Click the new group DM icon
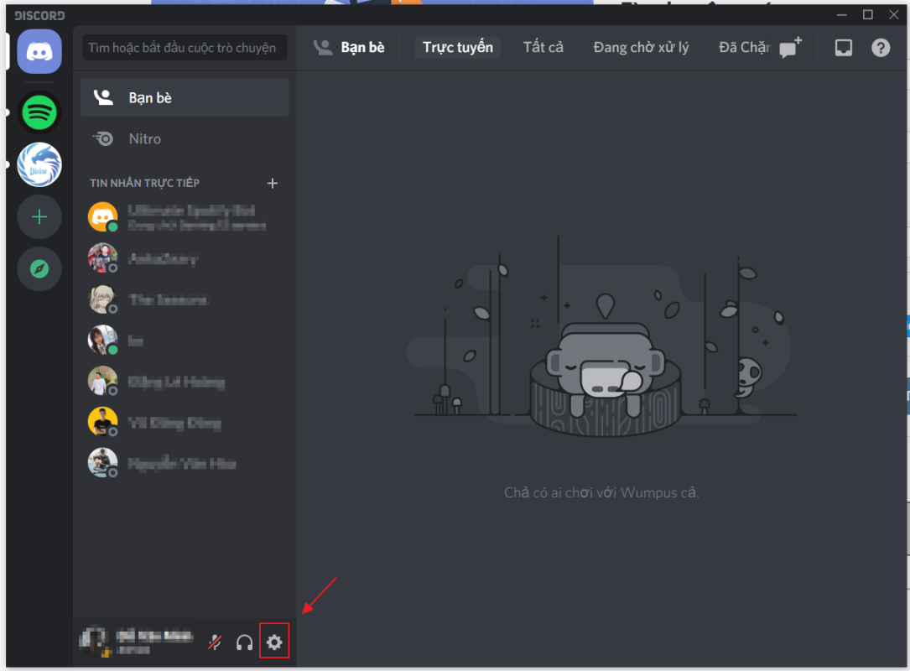Viewport: 910px width, 671px height. click(788, 47)
